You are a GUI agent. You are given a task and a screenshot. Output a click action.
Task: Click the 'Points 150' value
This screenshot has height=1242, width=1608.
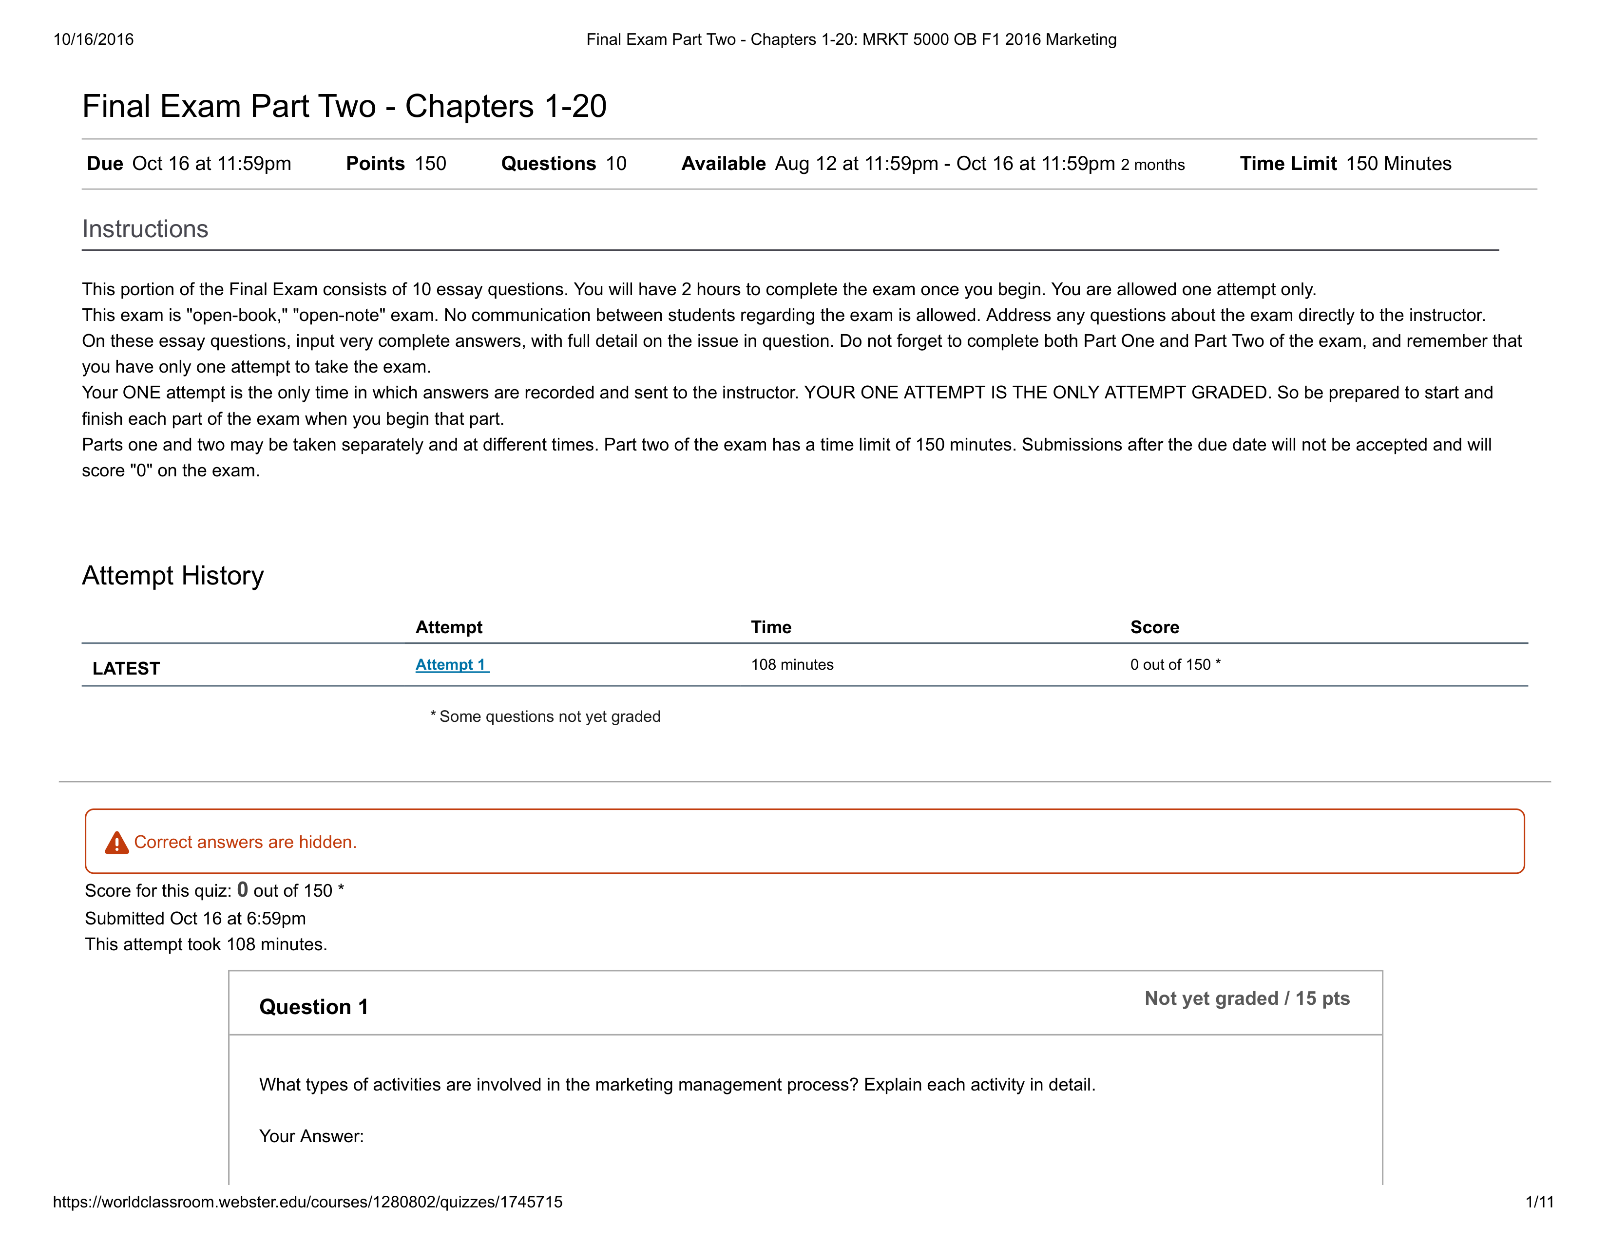[396, 163]
